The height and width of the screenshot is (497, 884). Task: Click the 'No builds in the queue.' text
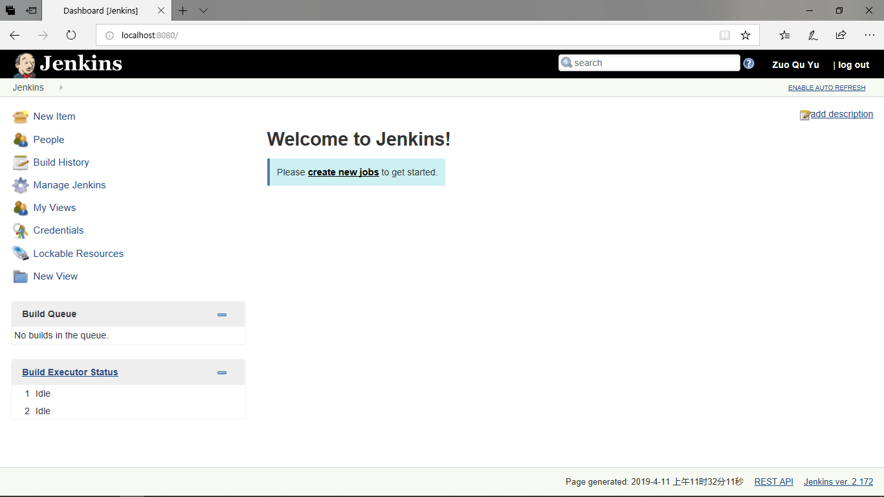tap(61, 335)
